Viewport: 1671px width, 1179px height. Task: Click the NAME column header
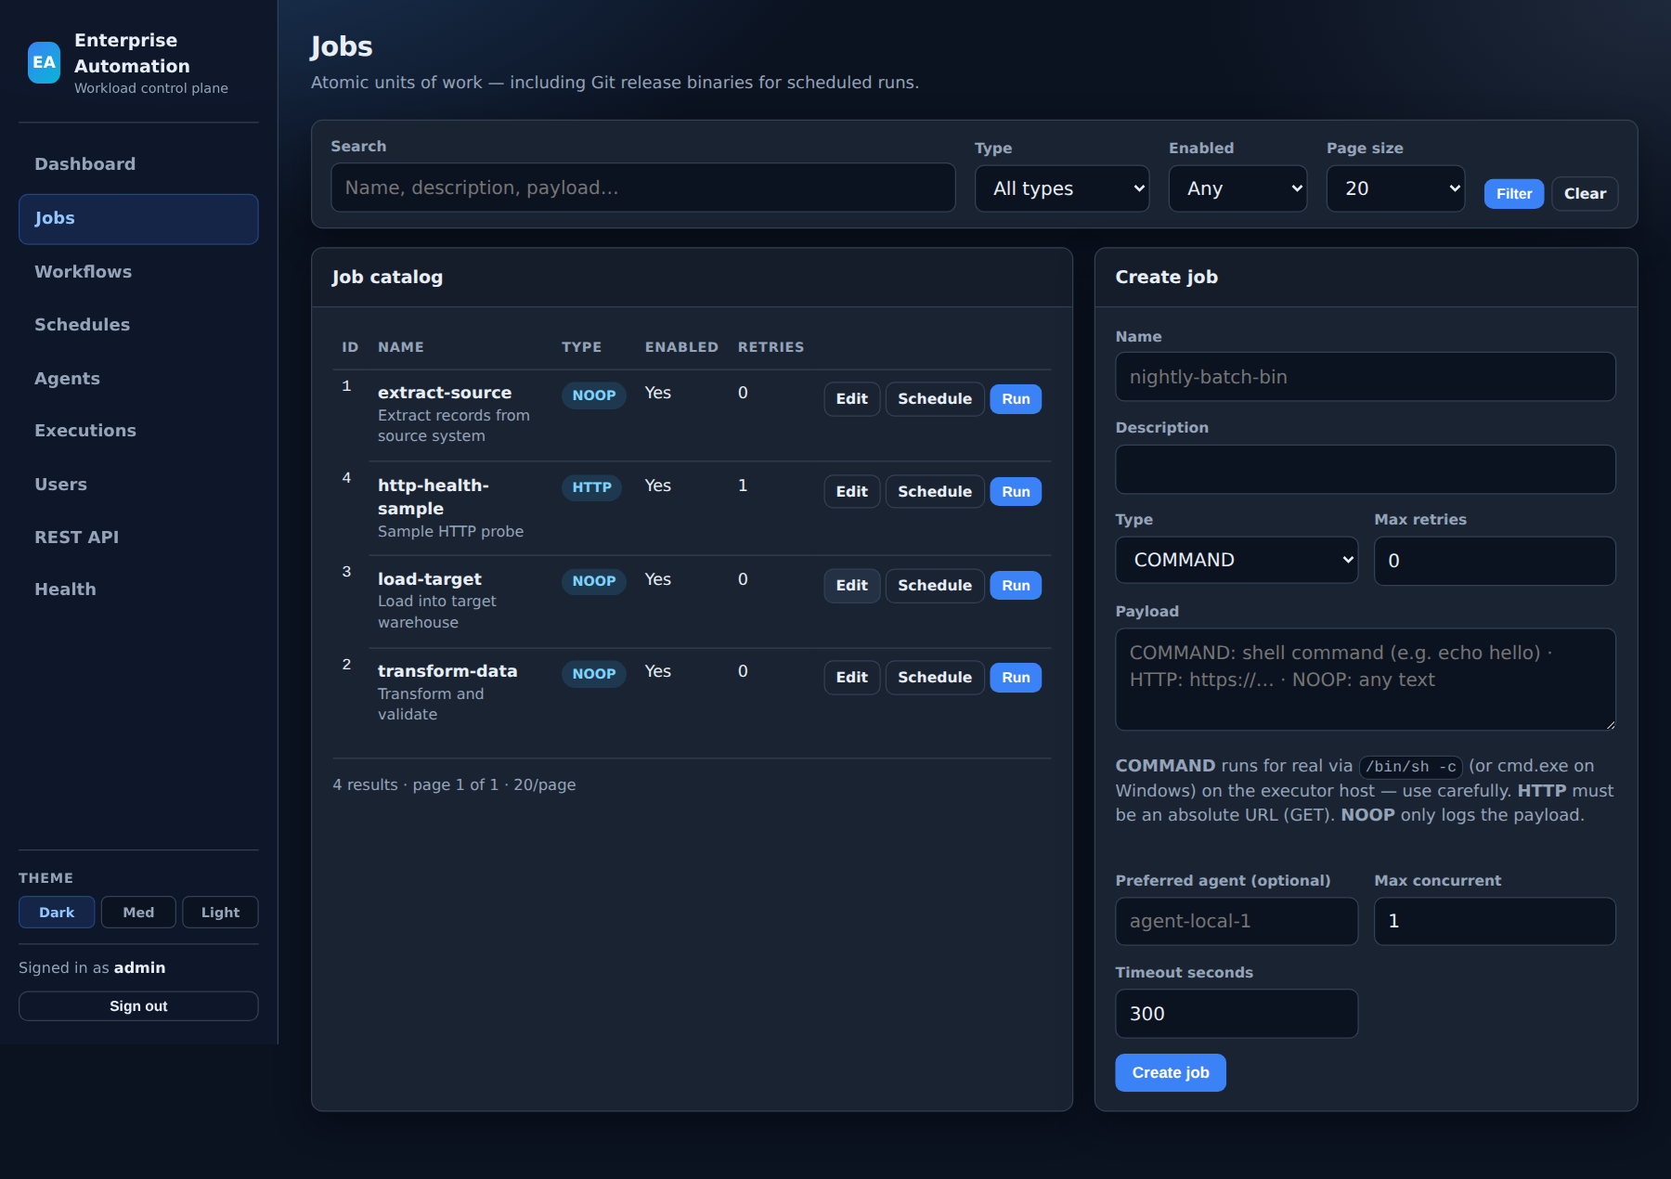point(401,347)
